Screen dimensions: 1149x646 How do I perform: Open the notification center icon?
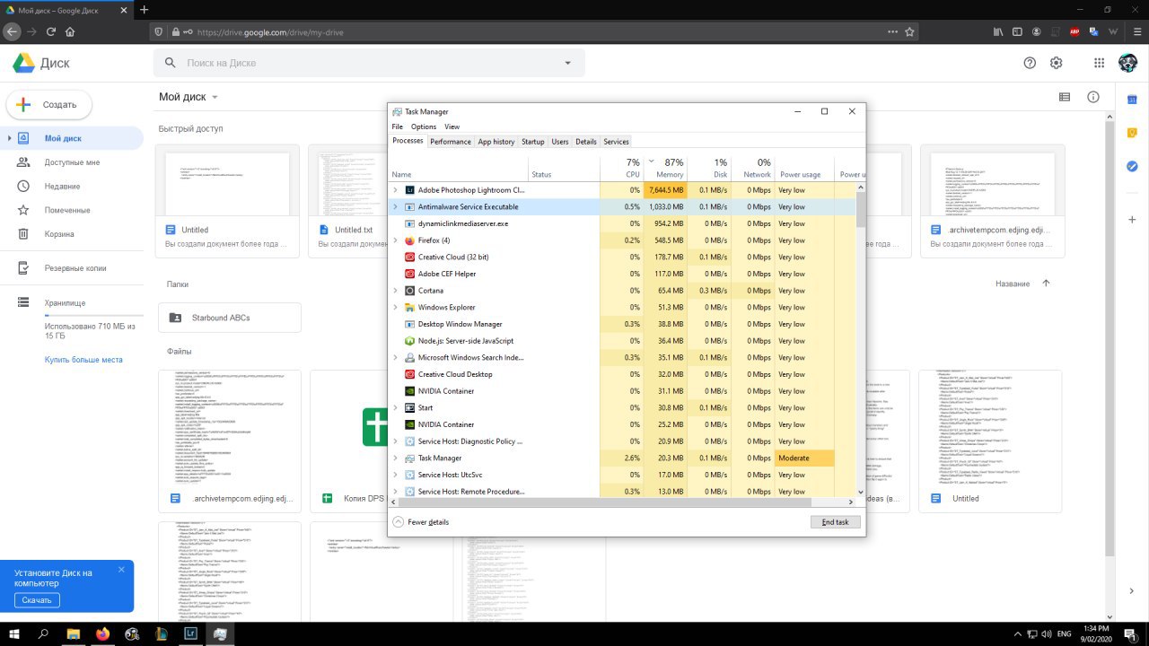1133,633
